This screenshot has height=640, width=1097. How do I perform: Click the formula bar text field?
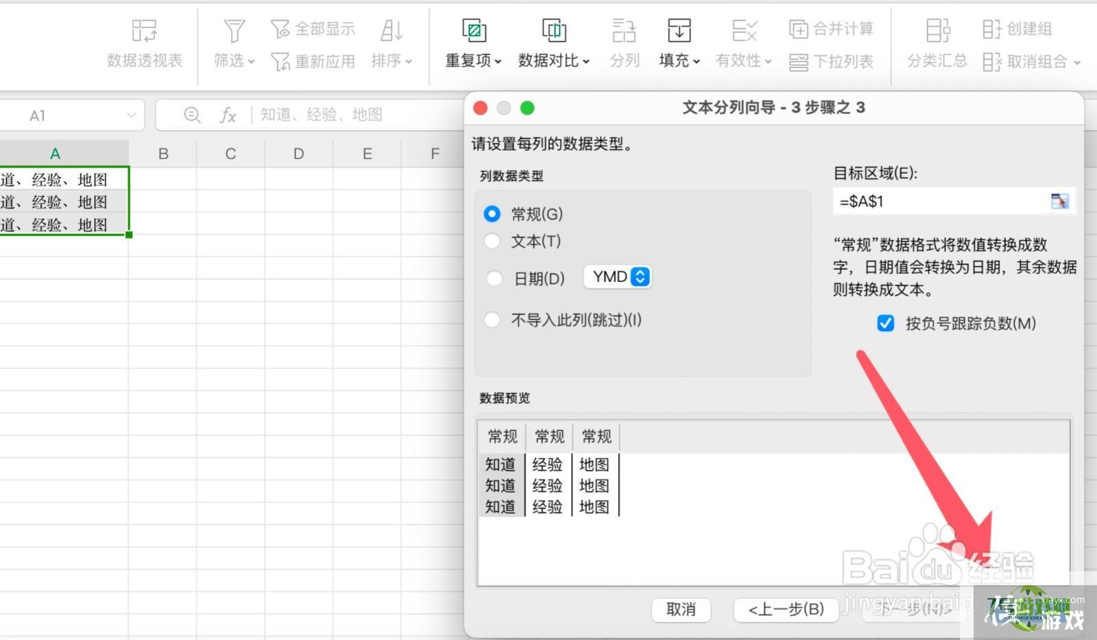click(357, 115)
